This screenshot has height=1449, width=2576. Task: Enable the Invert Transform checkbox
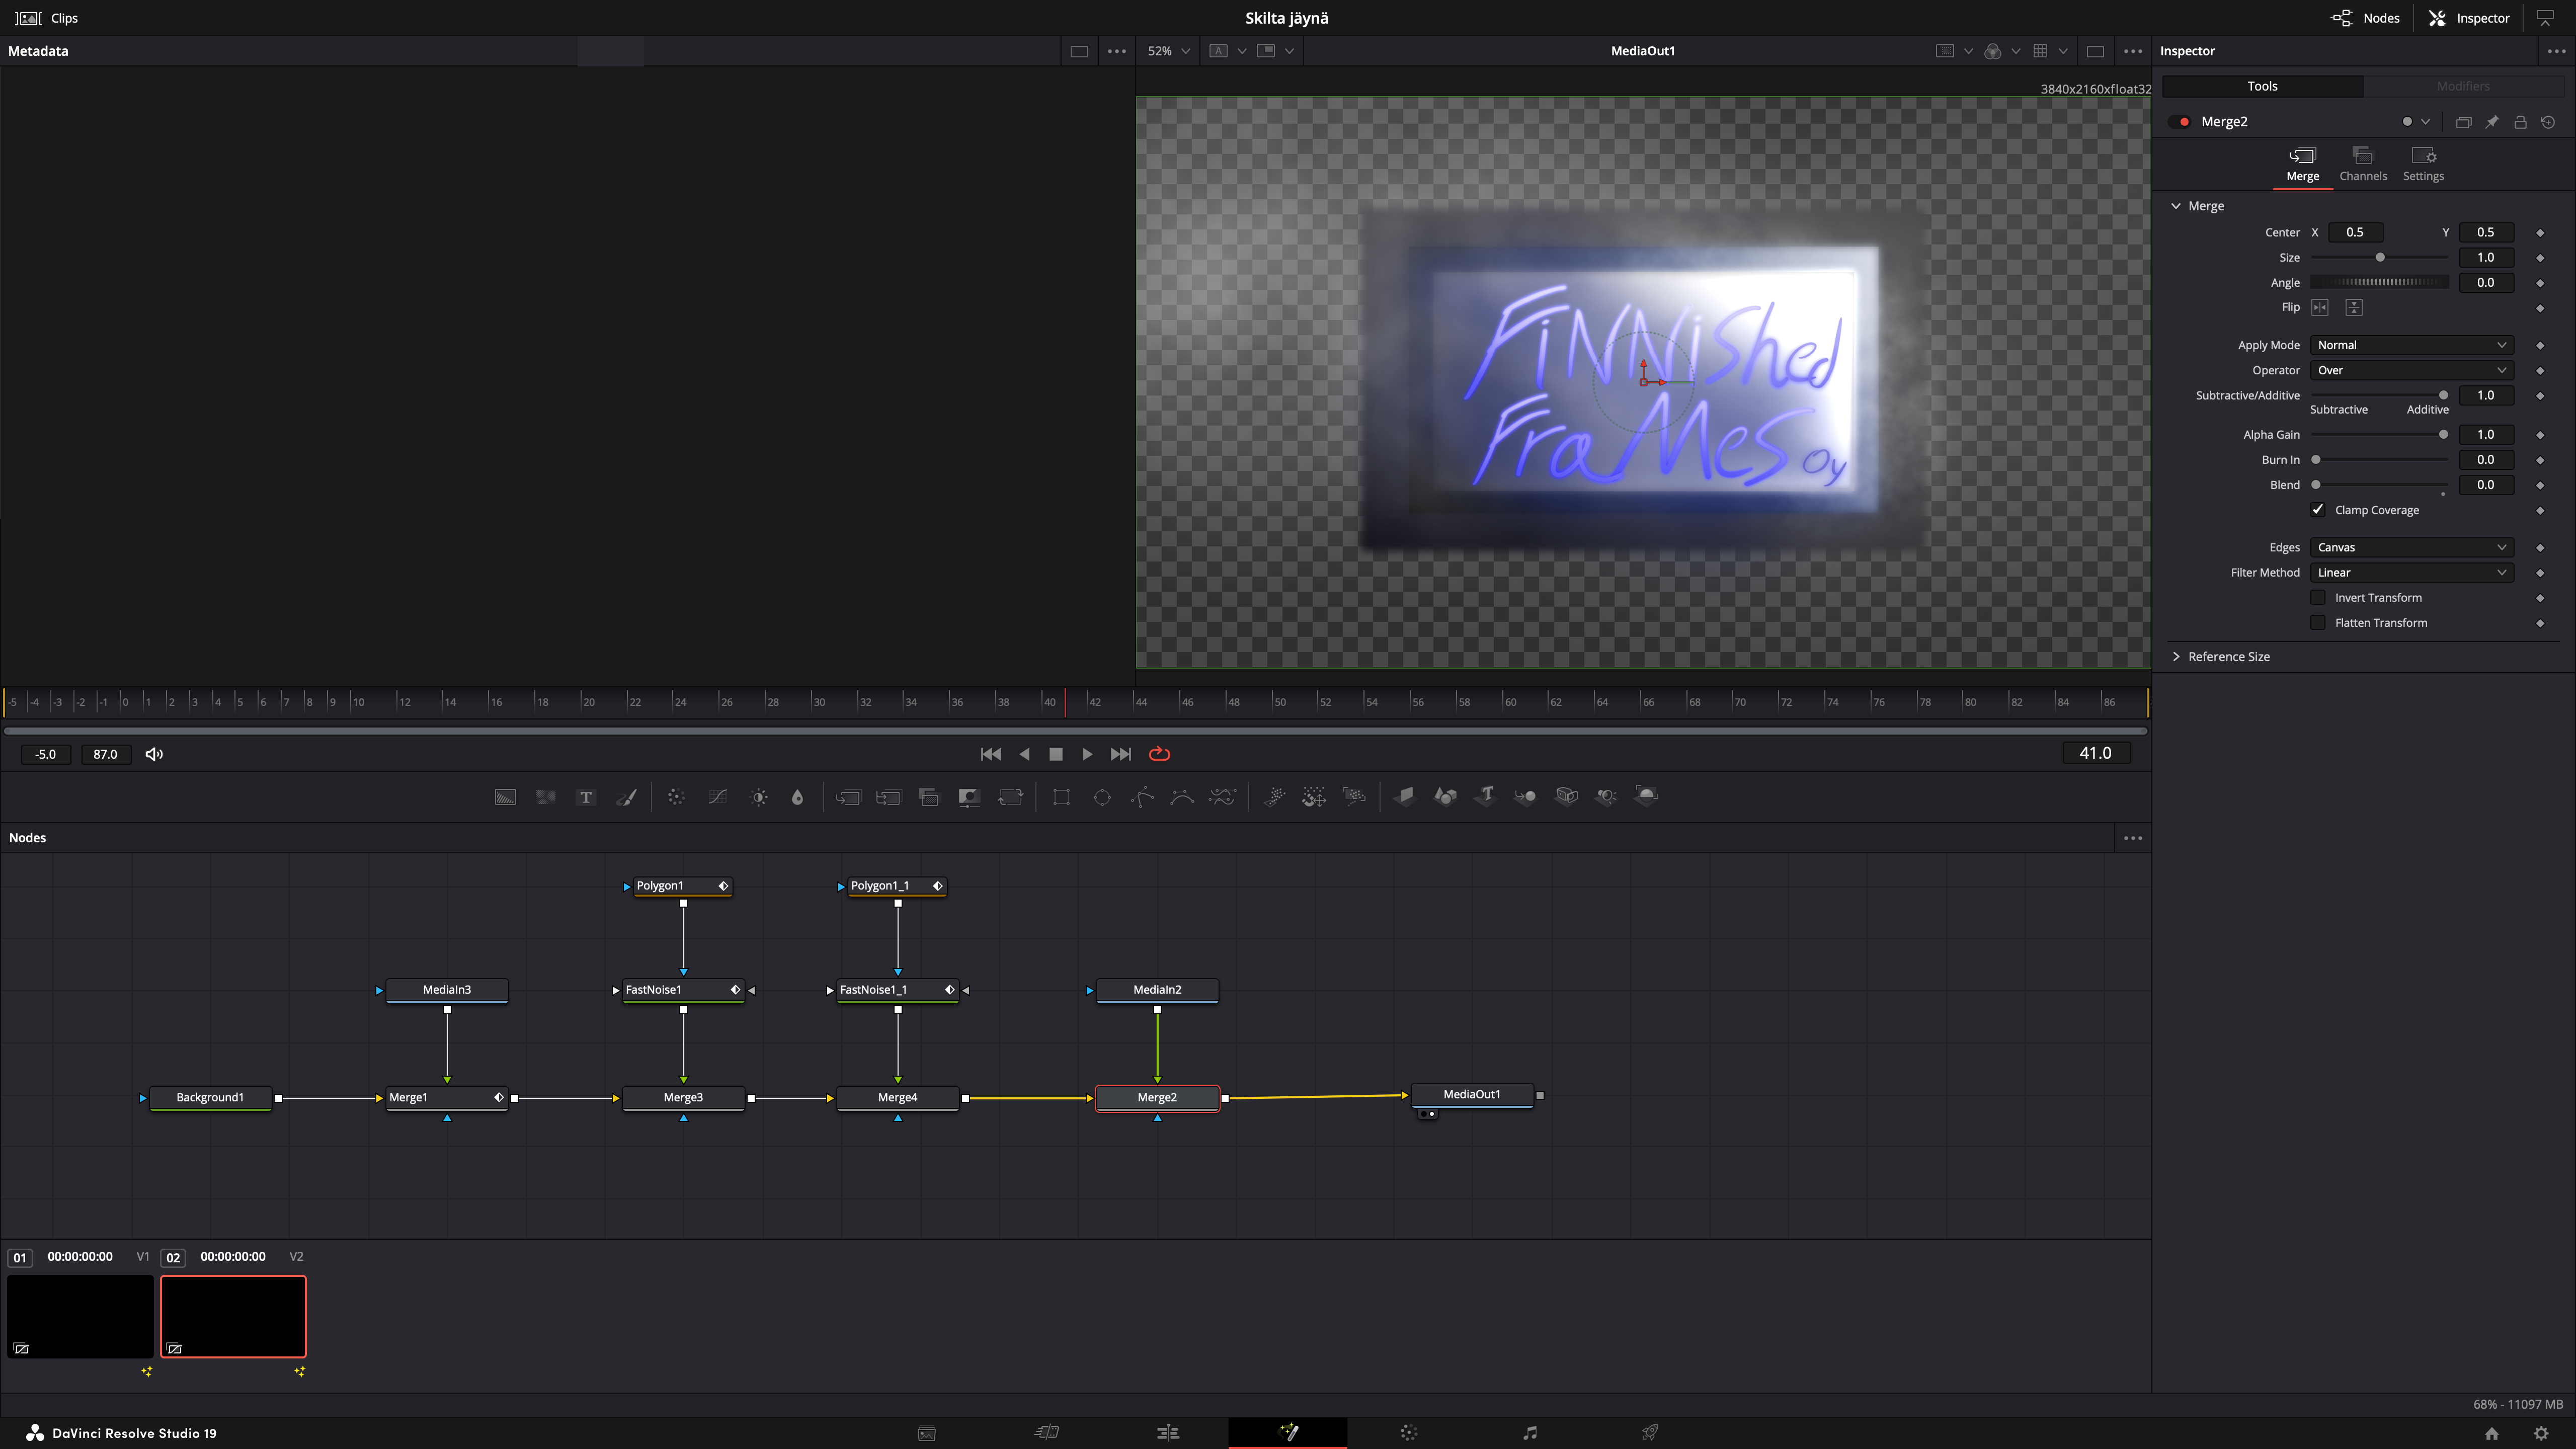pos(2317,598)
